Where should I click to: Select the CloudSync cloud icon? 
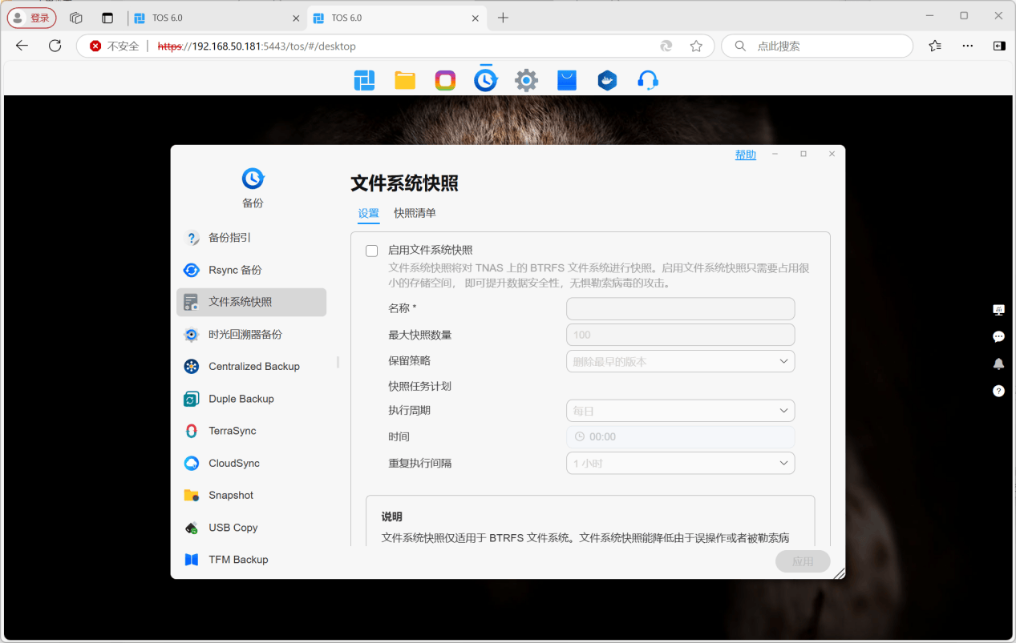click(x=192, y=463)
